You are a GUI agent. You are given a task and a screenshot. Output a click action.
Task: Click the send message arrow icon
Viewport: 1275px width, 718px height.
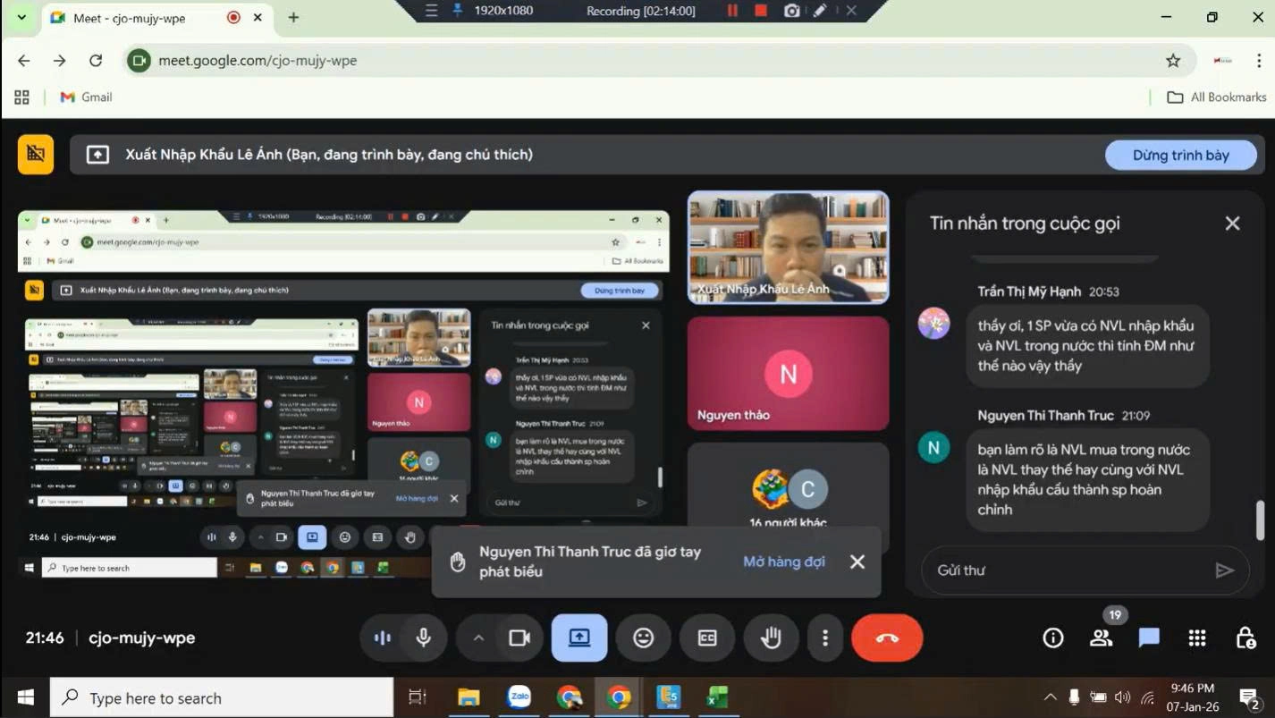1224,570
